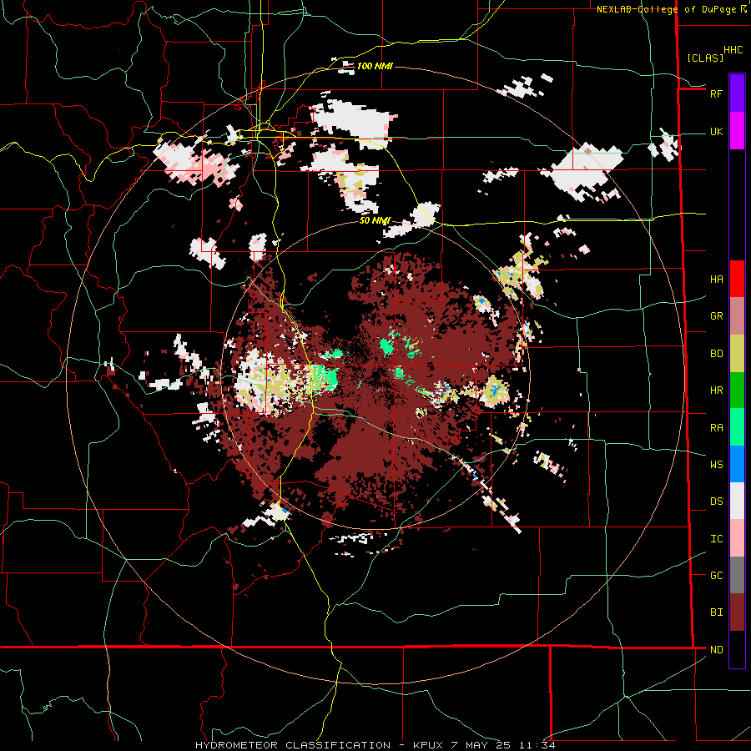
Task: Click the HR legend label
Action: (x=716, y=391)
